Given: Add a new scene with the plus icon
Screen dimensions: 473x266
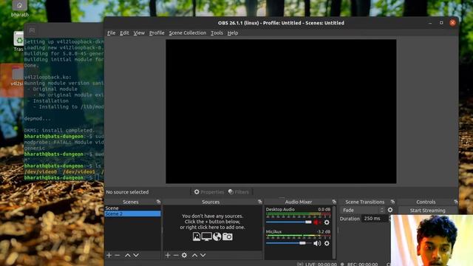Looking at the screenshot, I should [x=109, y=255].
